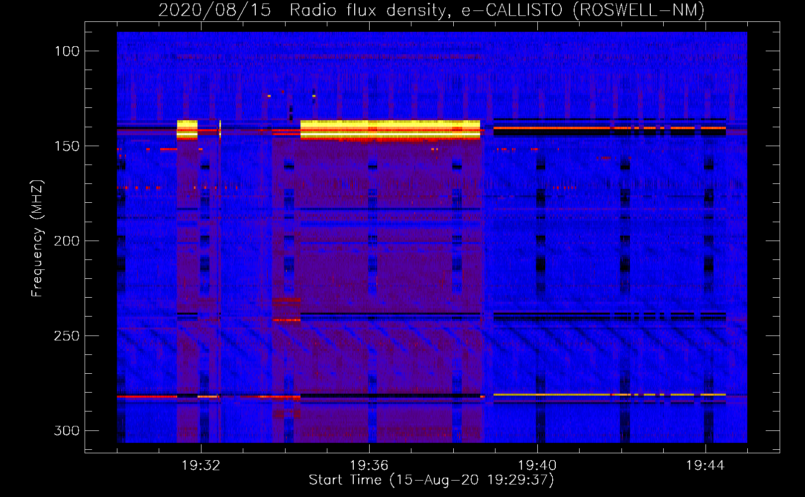Click the short yellow burst block before 19:32
Viewport: 805px width, 497px height.
187,129
